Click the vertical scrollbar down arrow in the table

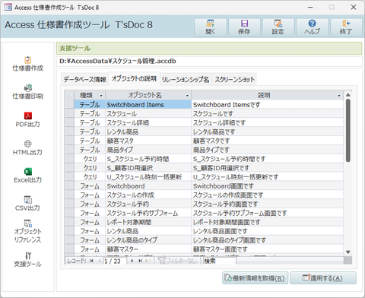click(348, 252)
